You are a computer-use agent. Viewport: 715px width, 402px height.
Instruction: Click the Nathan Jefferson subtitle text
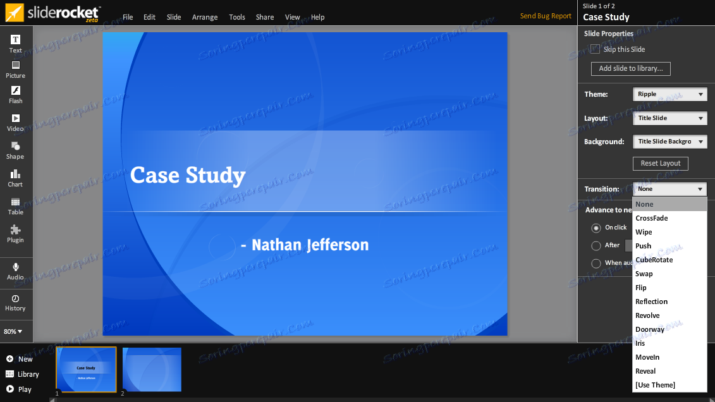(x=305, y=245)
